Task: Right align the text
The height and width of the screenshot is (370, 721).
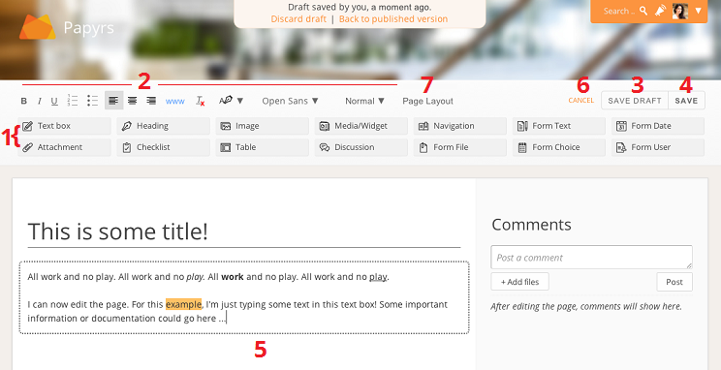Action: pyautogui.click(x=151, y=101)
